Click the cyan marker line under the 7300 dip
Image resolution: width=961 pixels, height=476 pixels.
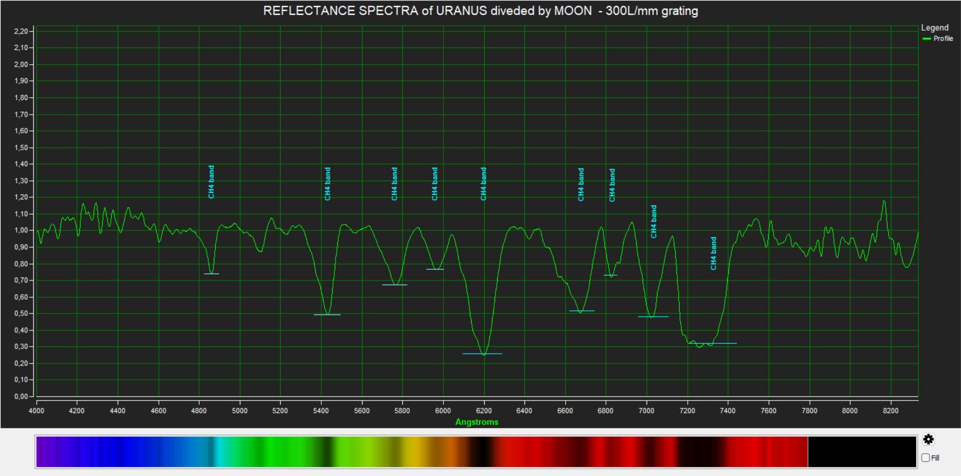pos(712,343)
